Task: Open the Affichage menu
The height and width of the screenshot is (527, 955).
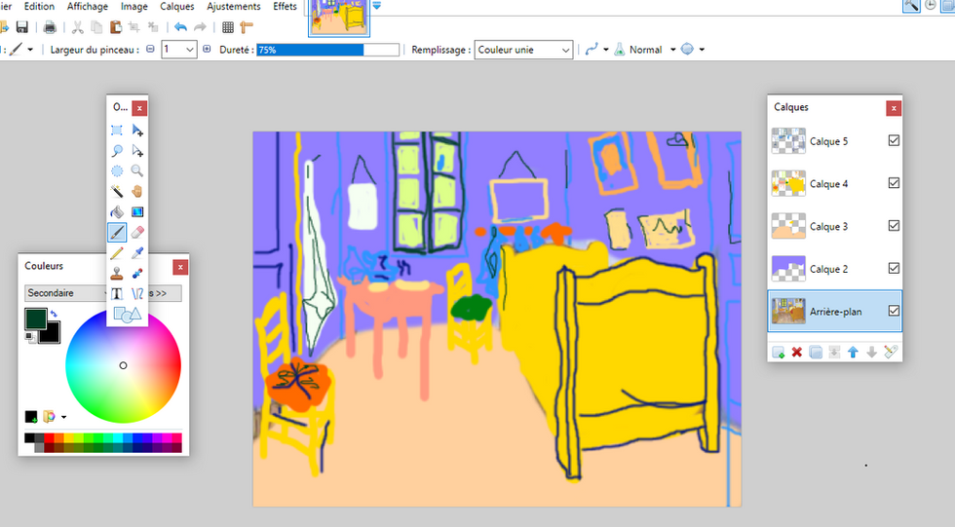Action: point(87,6)
